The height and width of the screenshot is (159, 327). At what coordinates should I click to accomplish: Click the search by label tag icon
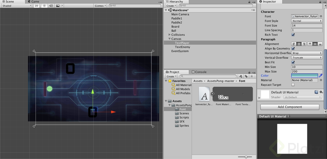click(246, 76)
